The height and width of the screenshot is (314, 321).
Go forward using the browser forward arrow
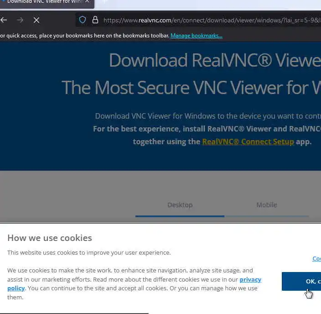[x=20, y=20]
